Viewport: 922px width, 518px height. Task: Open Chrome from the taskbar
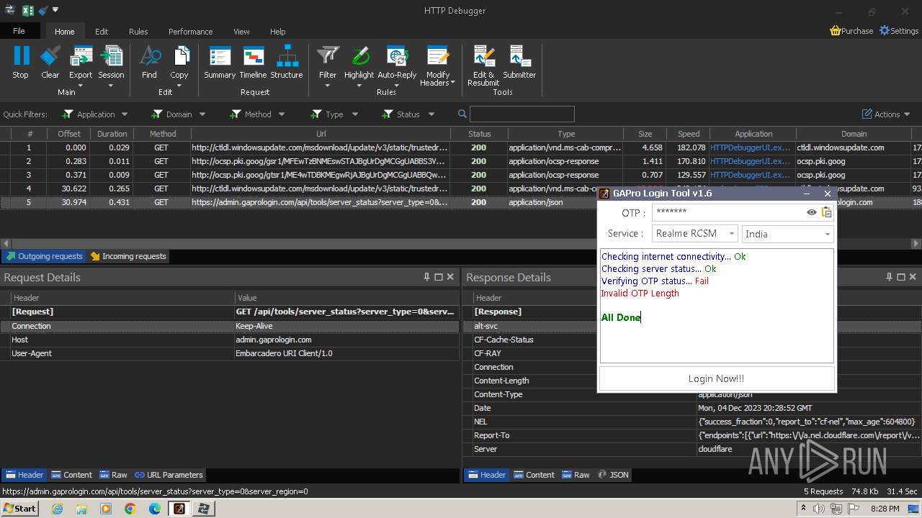coord(130,508)
